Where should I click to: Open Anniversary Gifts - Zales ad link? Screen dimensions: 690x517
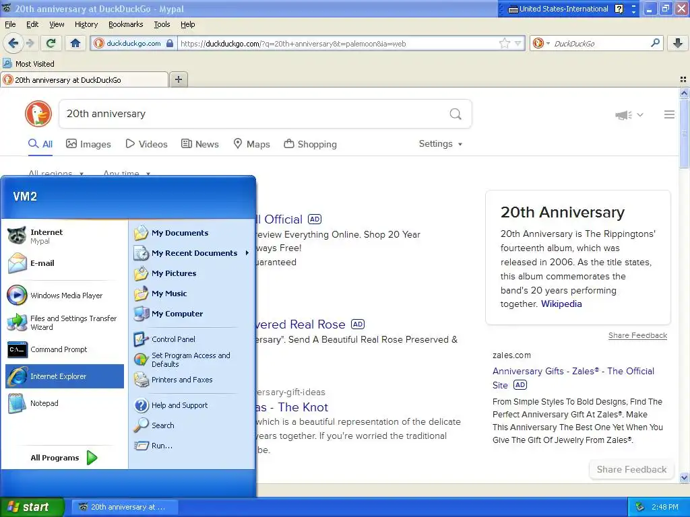click(573, 378)
